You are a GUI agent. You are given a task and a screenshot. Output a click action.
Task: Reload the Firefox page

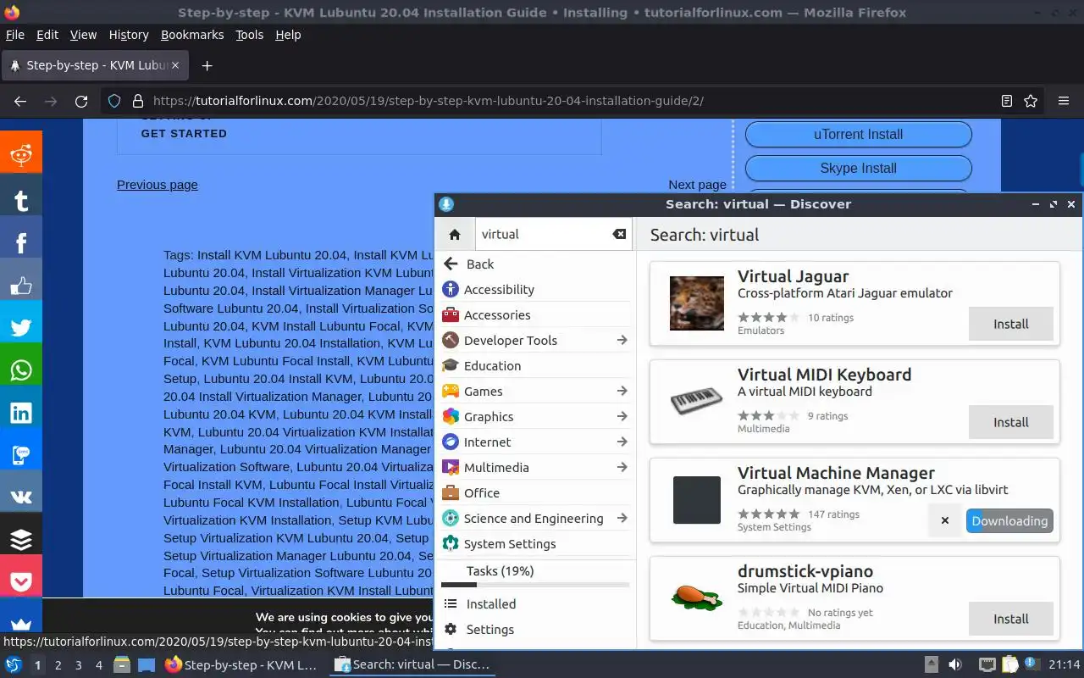[81, 101]
